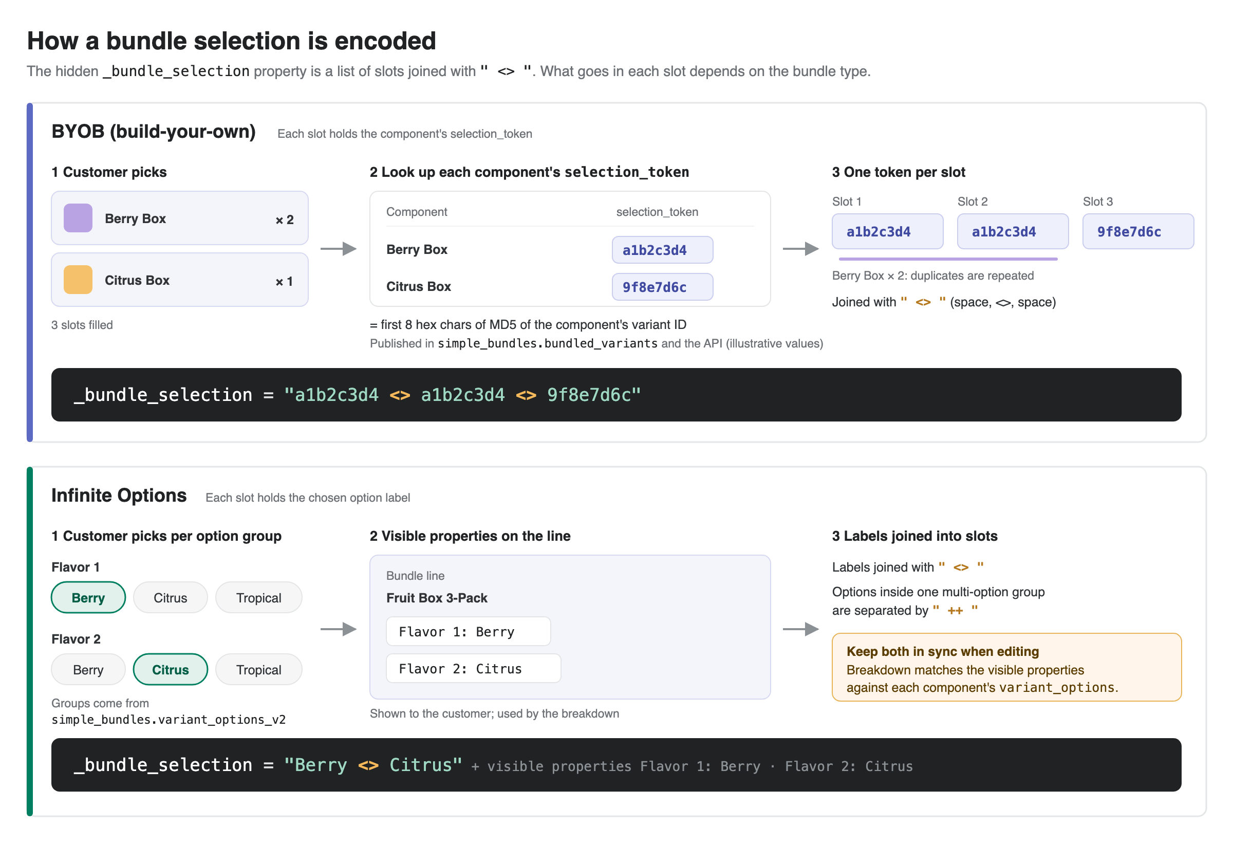This screenshot has width=1233, height=843.
Task: Click the Infinite Options _bundle_selection code block
Action: [616, 765]
